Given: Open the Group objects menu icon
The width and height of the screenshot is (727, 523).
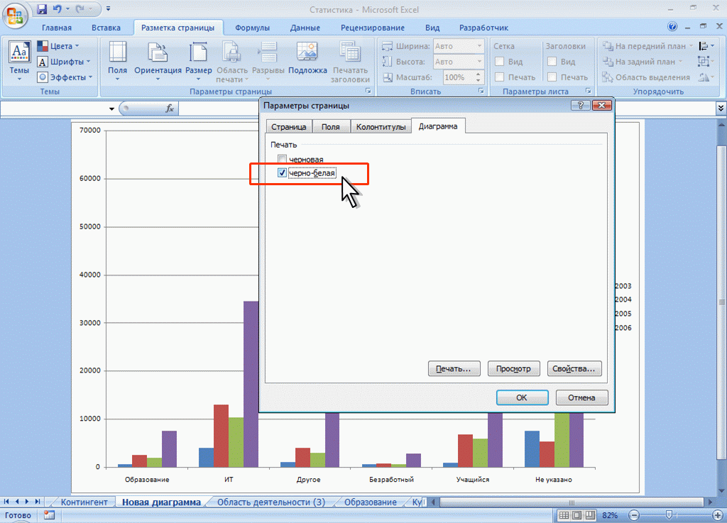Looking at the screenshot, I should [x=706, y=61].
